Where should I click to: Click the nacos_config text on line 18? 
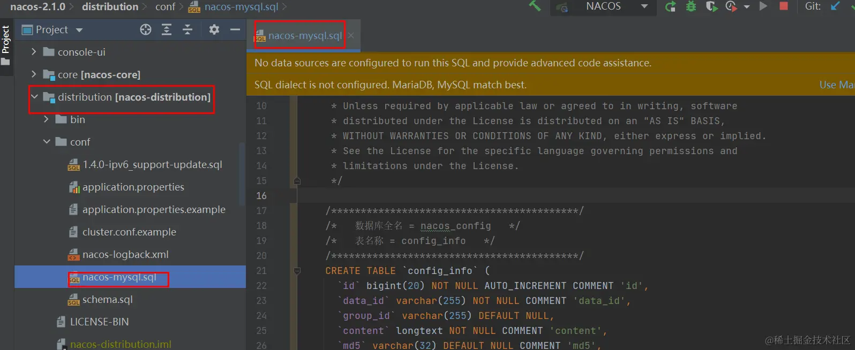click(x=455, y=226)
